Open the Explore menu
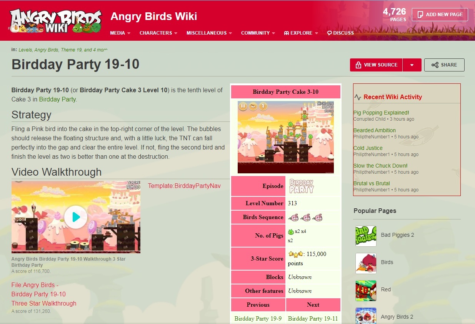 [301, 33]
